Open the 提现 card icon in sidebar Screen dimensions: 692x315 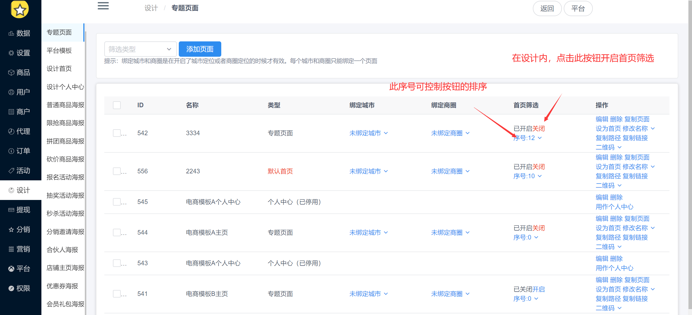click(11, 210)
